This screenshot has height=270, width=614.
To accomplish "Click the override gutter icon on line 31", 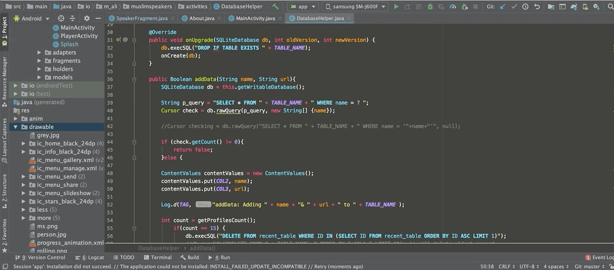I will click(119, 40).
